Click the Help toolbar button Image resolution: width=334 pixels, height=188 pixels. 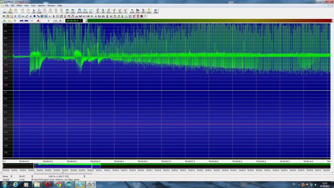coord(156,11)
